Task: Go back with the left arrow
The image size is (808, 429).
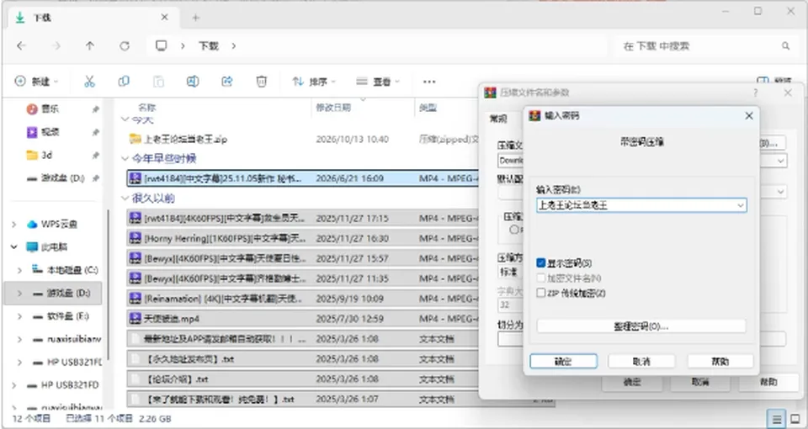Action: 21,45
